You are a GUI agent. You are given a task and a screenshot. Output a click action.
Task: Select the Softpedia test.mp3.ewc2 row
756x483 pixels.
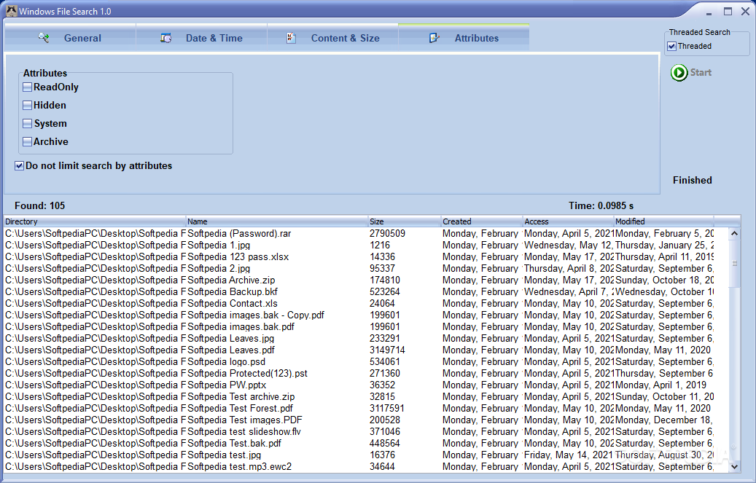pyautogui.click(x=359, y=466)
